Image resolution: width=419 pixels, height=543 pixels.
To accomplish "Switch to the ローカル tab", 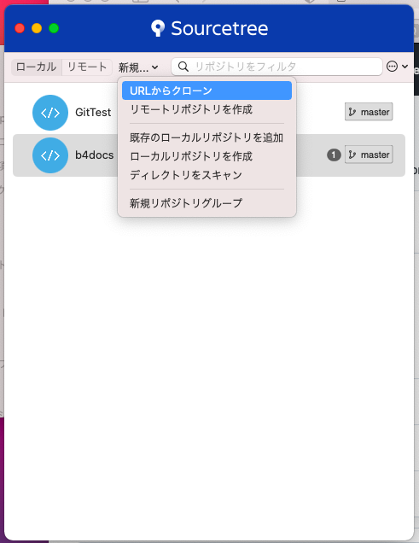I will 37,67.
